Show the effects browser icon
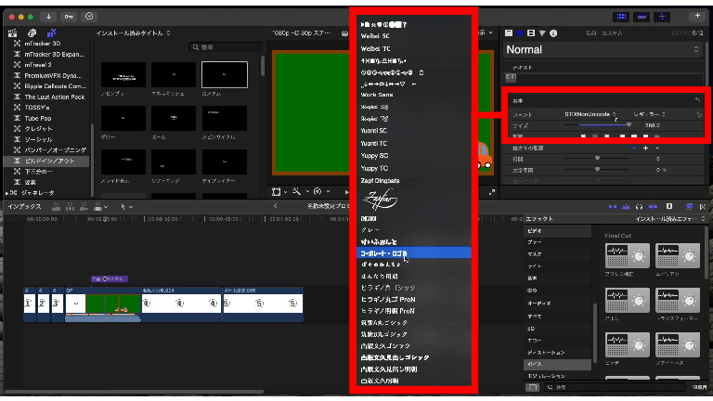This screenshot has width=713, height=401. [690, 207]
